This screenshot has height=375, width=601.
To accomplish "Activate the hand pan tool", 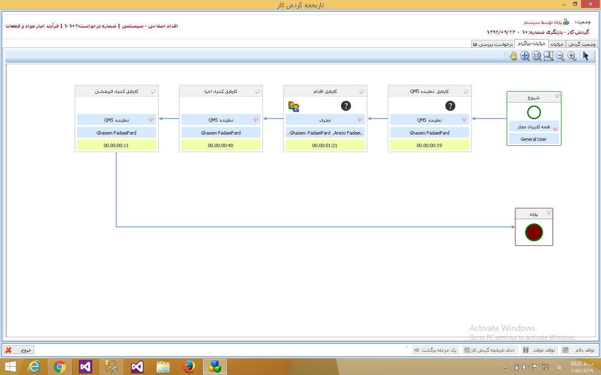I will [x=513, y=56].
